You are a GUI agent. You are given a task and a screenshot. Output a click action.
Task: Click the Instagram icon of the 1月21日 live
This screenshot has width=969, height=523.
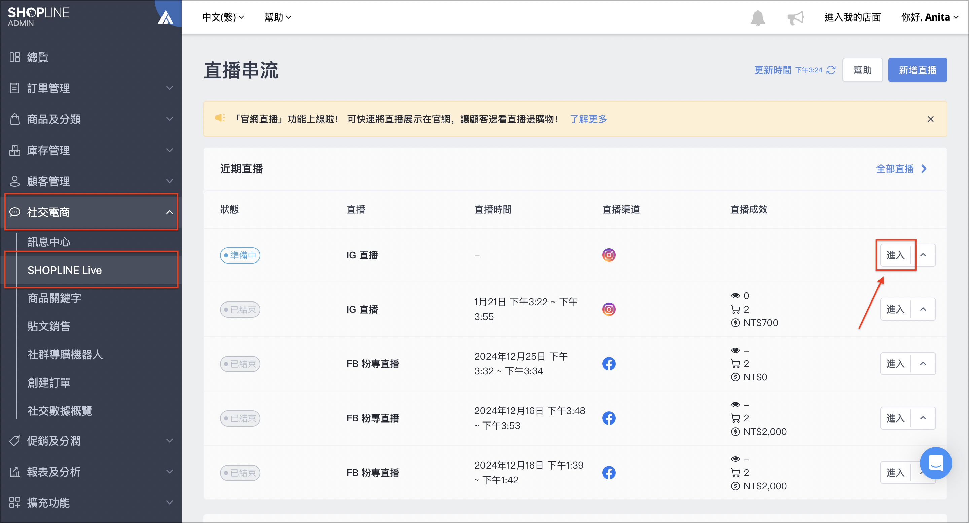[609, 309]
